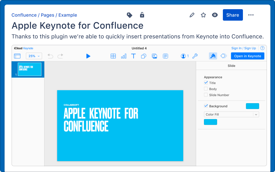Expand the 25% zoom dropdown
Screen dimensions: 275x172
[34, 56]
